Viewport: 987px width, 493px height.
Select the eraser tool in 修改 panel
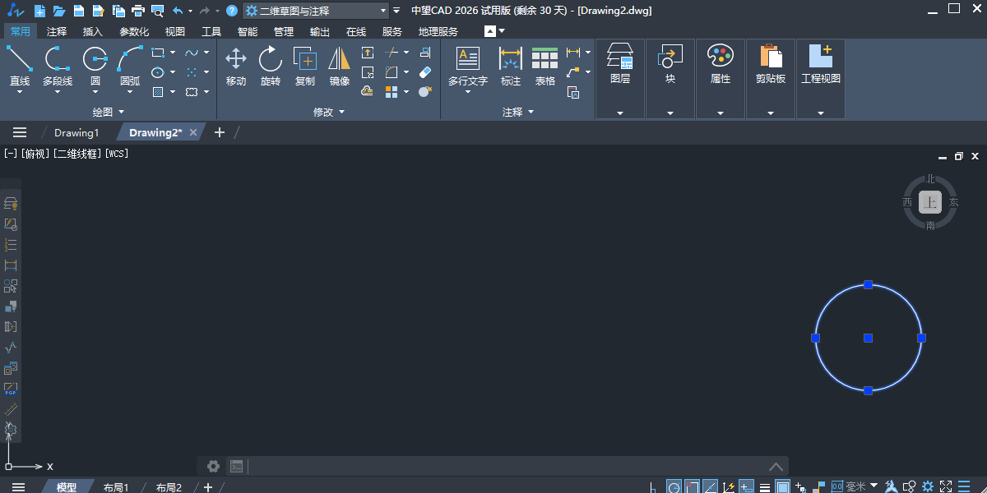pos(425,71)
